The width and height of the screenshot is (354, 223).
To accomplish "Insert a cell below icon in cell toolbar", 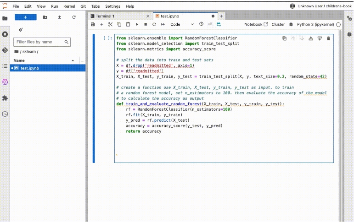I will point(320,38).
